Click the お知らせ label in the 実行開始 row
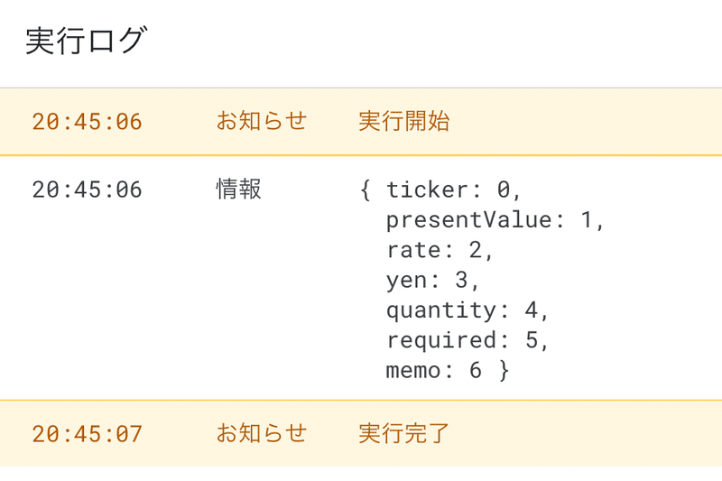 coord(262,121)
